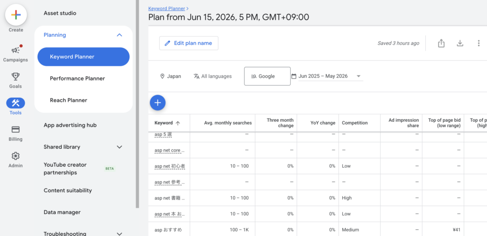Sort by YoY change column
This screenshot has height=236, width=487.
pyautogui.click(x=323, y=123)
